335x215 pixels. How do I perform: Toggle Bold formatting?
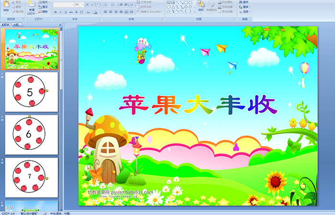point(55,11)
